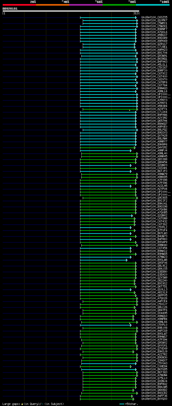Select the UniRef100_A5LGL1 entry

point(154,65)
